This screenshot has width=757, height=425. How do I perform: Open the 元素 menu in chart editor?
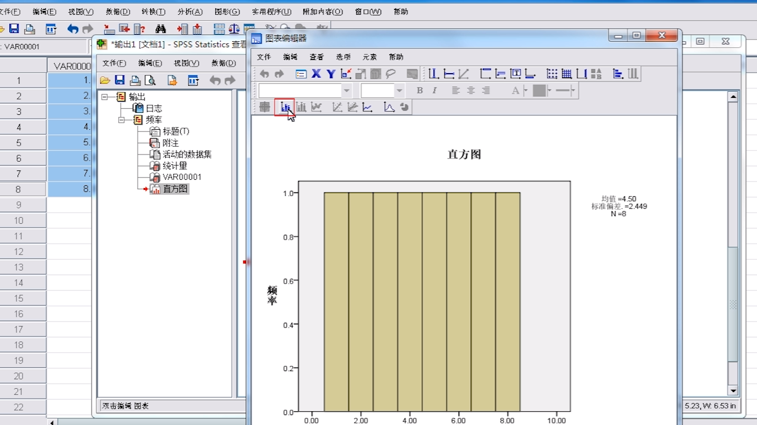click(x=369, y=57)
